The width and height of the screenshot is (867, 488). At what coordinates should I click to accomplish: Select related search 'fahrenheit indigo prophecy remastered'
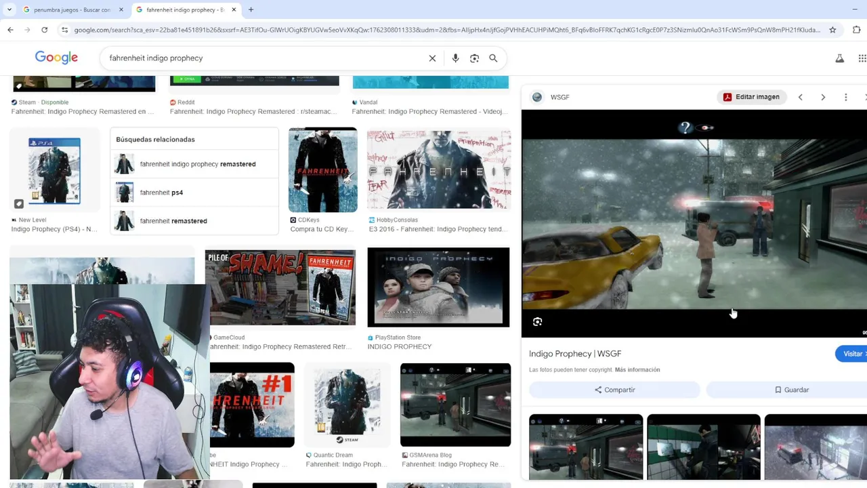click(194, 164)
